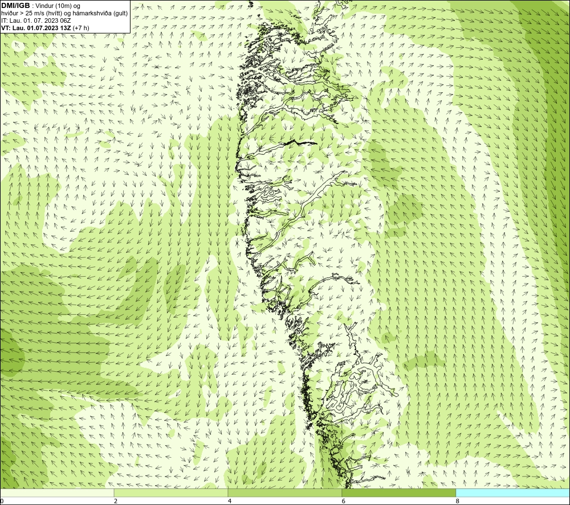Click the 2–4 m/s light green legend swatch
Image resolution: width=570 pixels, height=505 pixels.
(171, 492)
